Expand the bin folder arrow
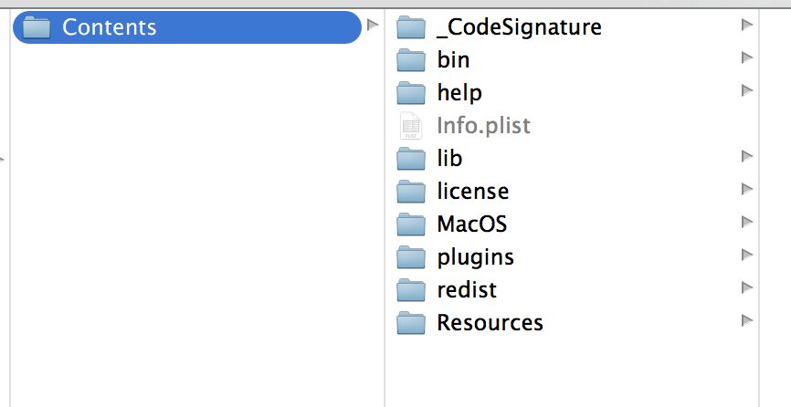791x407 pixels. [x=747, y=58]
